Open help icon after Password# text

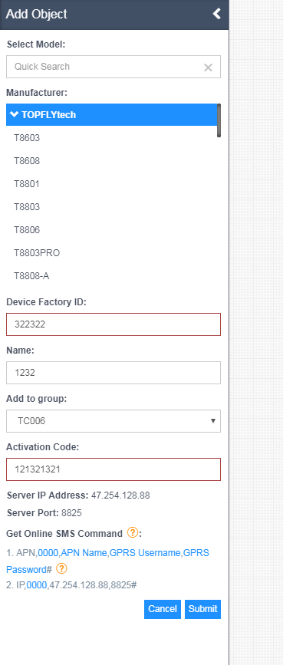[61, 568]
